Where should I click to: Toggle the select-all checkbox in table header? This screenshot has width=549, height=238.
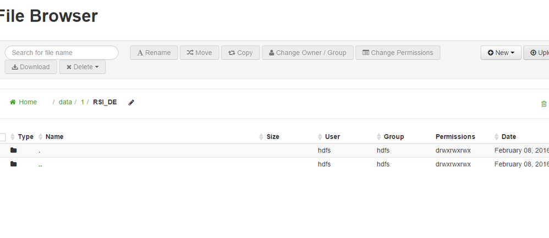pos(2,137)
